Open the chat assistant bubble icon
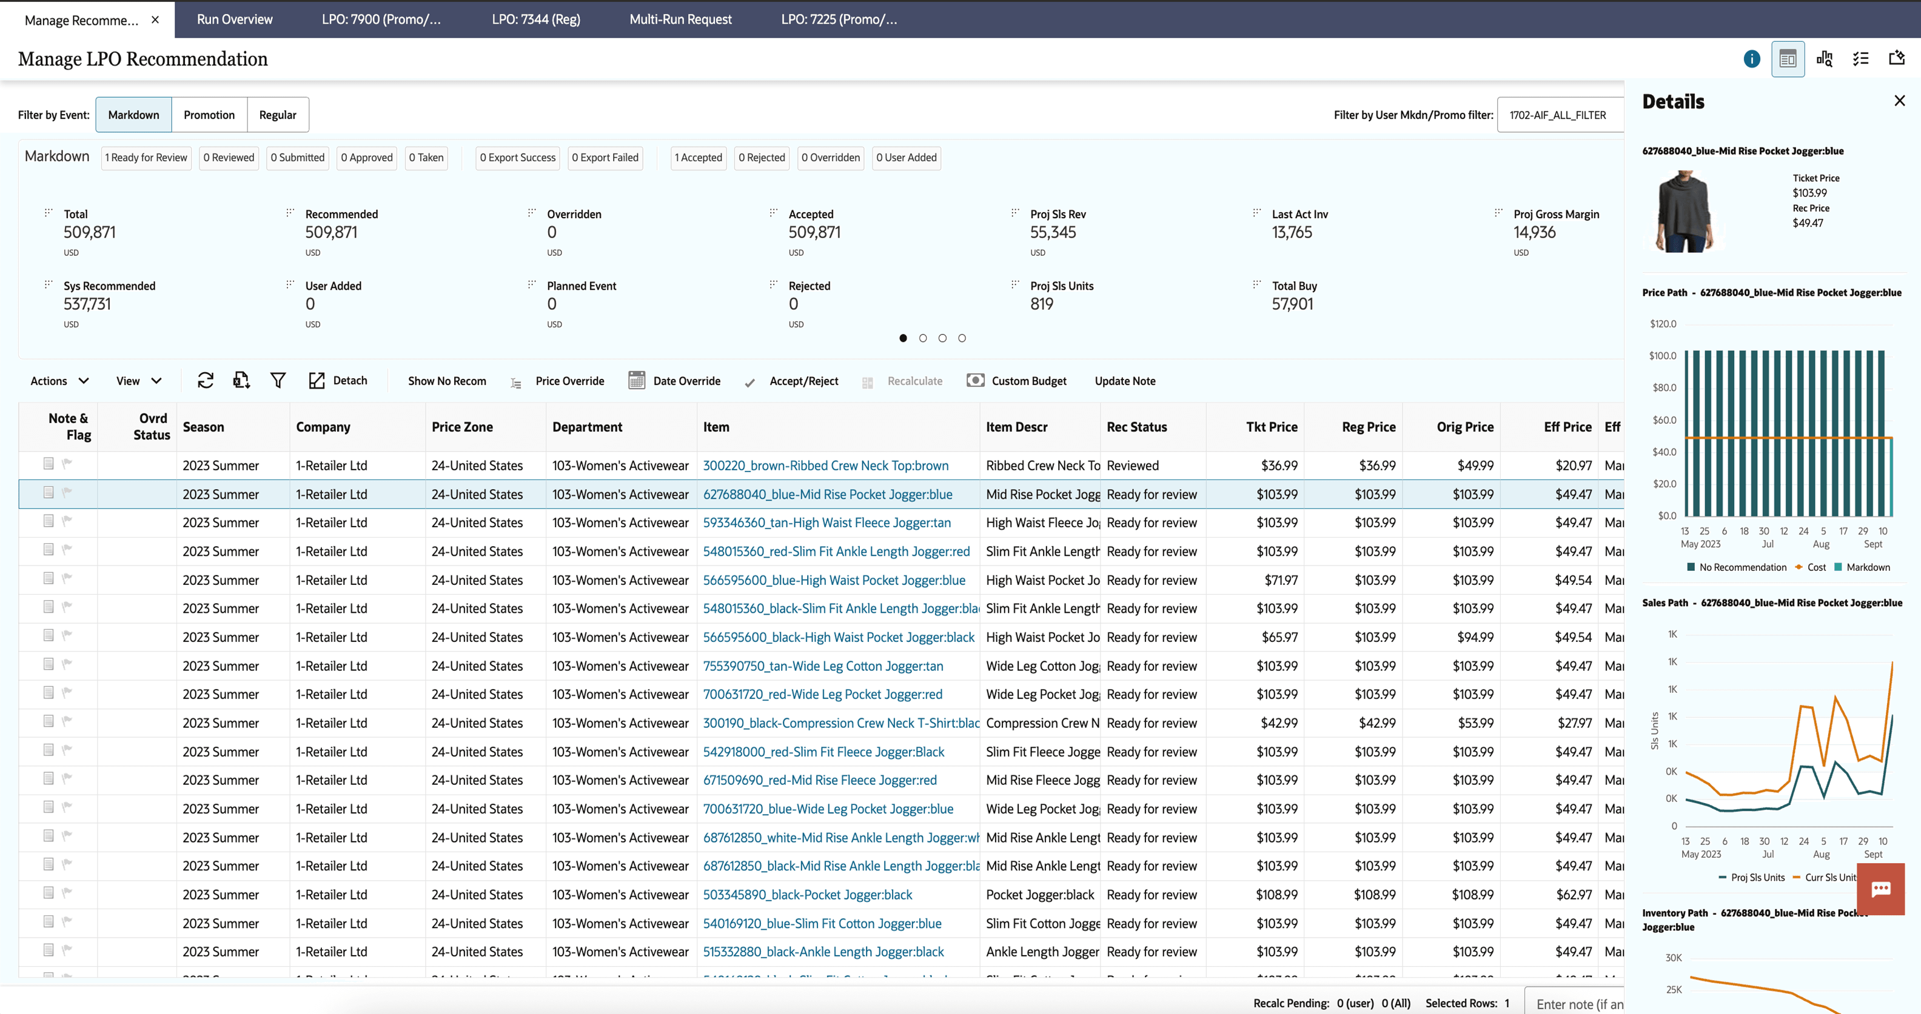This screenshot has width=1921, height=1014. tap(1881, 889)
